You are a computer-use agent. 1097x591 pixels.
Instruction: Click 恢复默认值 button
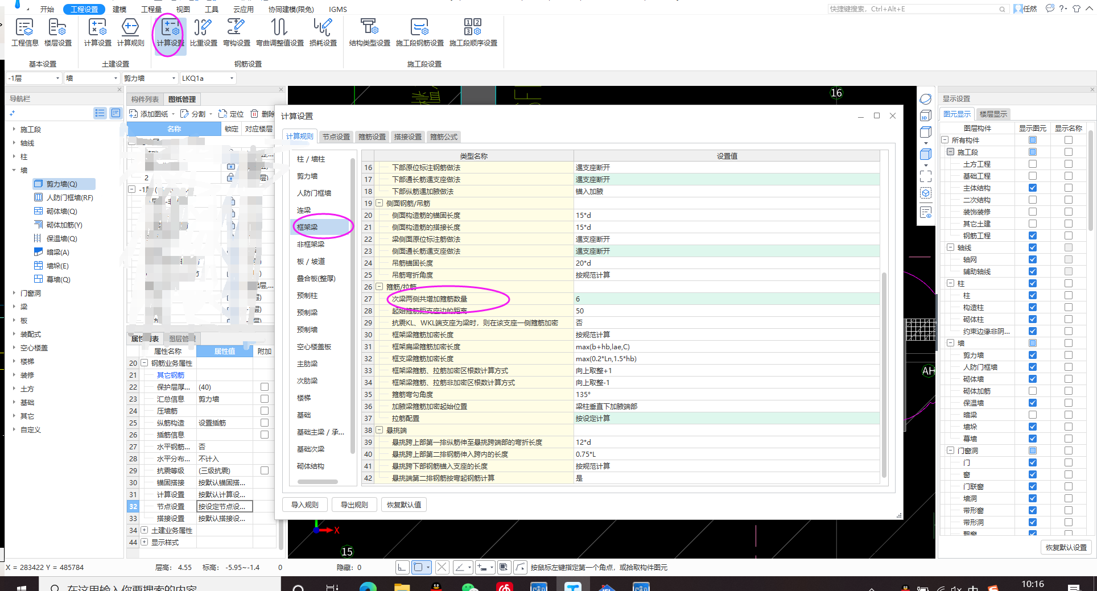pyautogui.click(x=404, y=505)
